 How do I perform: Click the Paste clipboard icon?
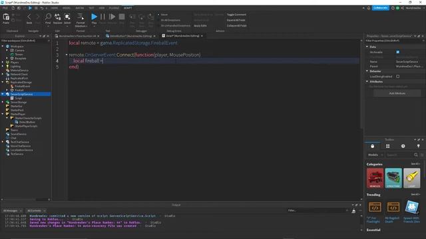[6, 17]
